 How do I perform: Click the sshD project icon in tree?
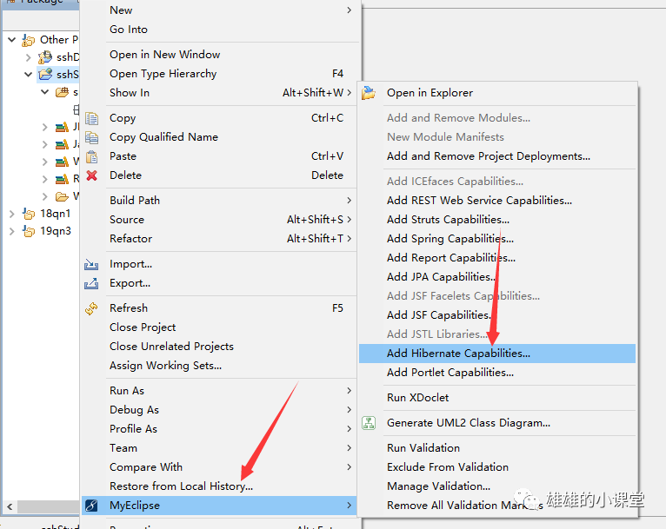(45, 56)
